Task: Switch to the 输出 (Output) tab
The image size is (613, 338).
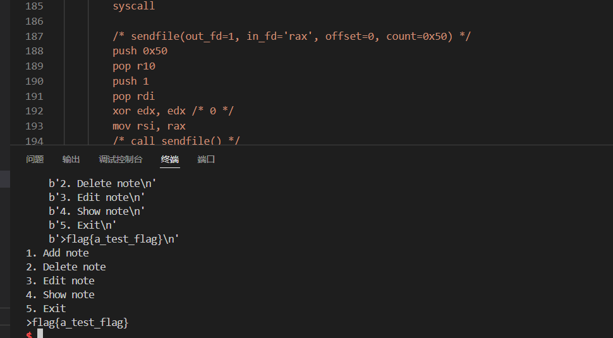Action: pos(71,159)
